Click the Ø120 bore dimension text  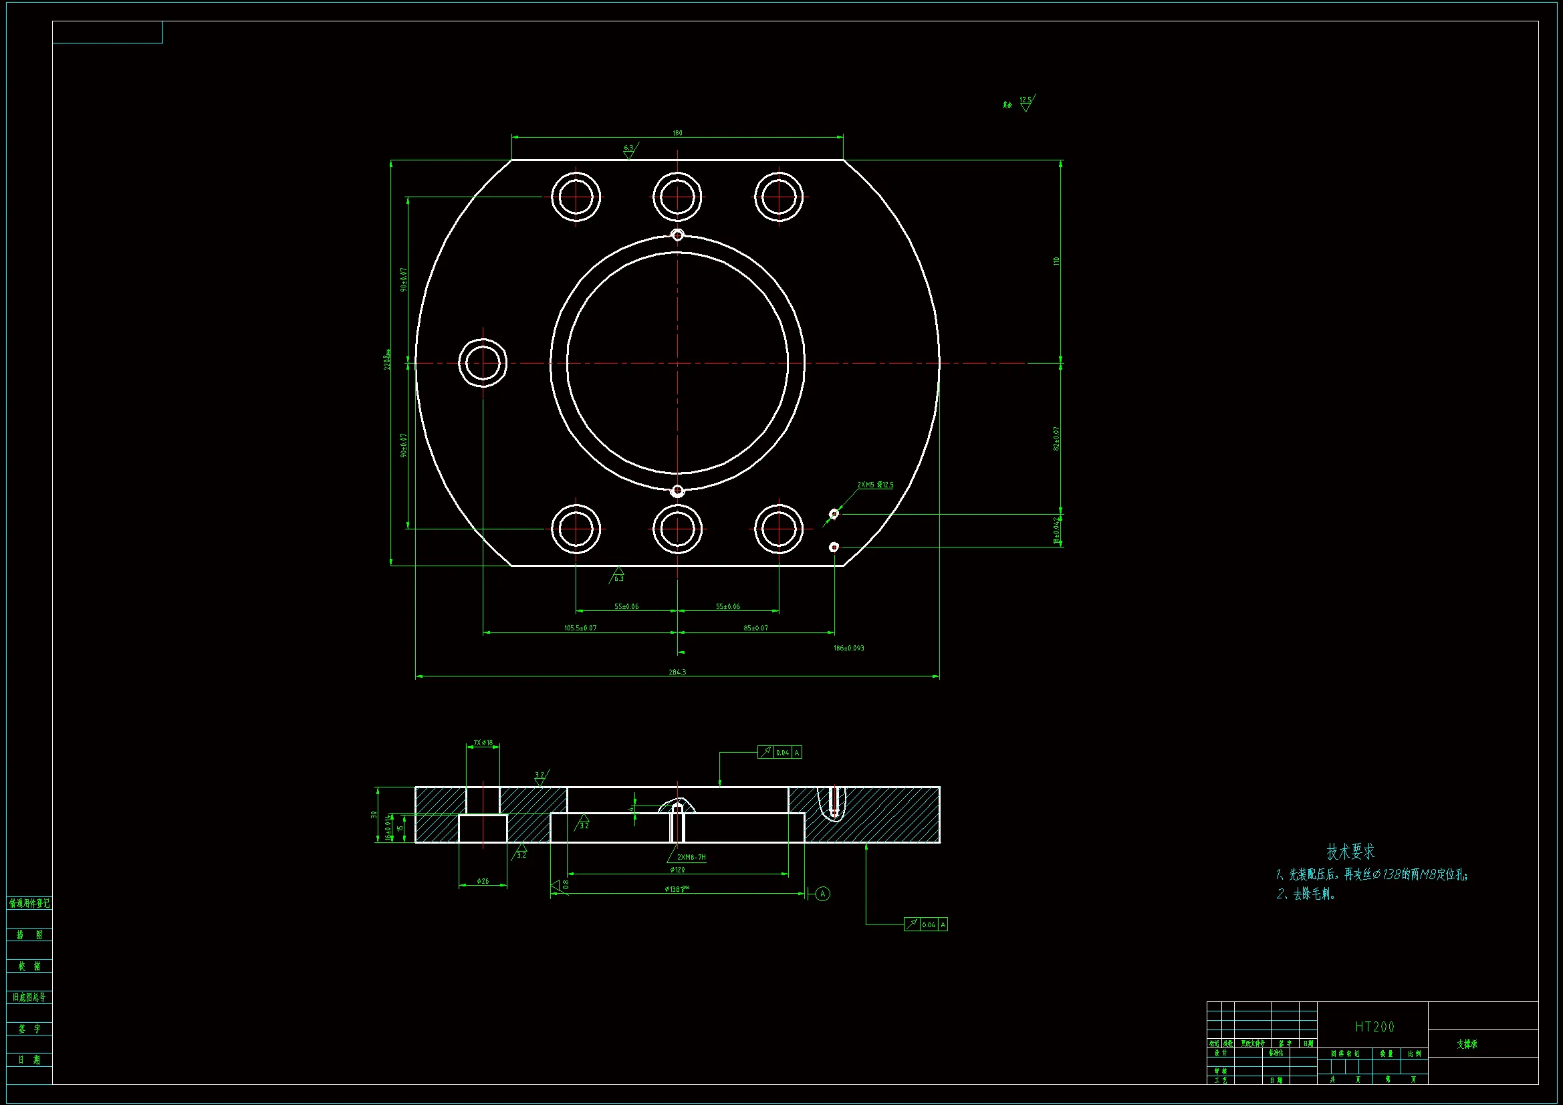coord(677,870)
